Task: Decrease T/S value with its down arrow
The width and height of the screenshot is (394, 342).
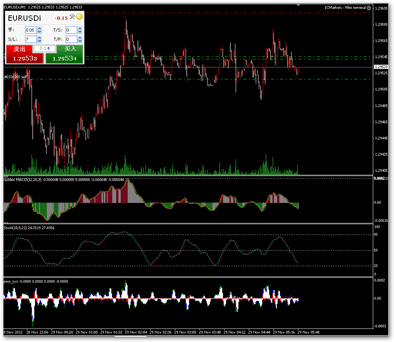Action: (80, 32)
